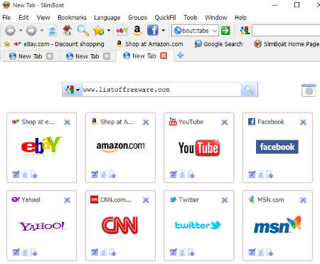This screenshot has width=320, height=264.
Task: Open eBay from the toolbar eBay icon
Action: pyautogui.click(x=122, y=31)
